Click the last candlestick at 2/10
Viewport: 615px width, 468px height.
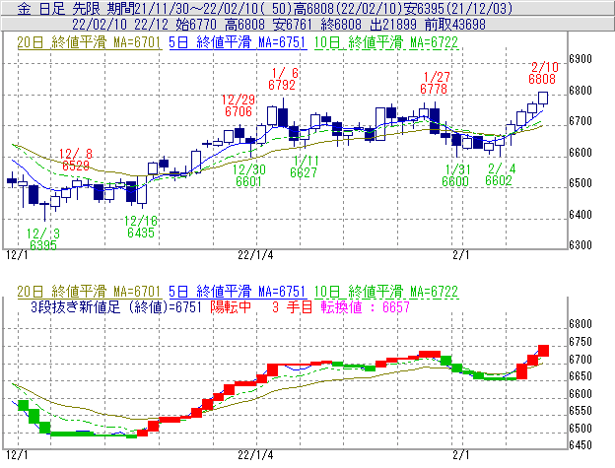pos(543,98)
